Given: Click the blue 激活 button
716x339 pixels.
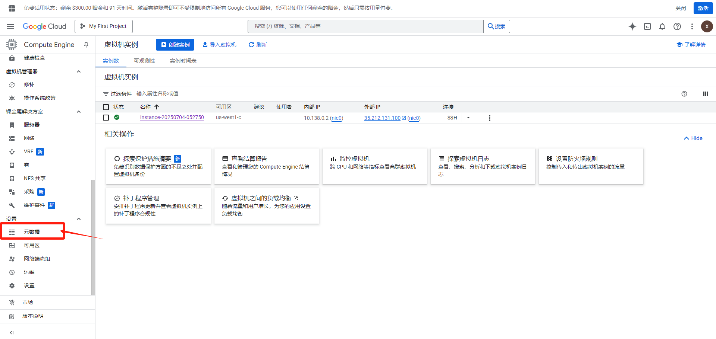Looking at the screenshot, I should (703, 8).
